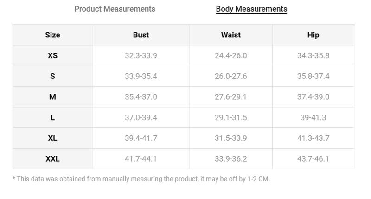Select the M size row label

[x=52, y=97]
